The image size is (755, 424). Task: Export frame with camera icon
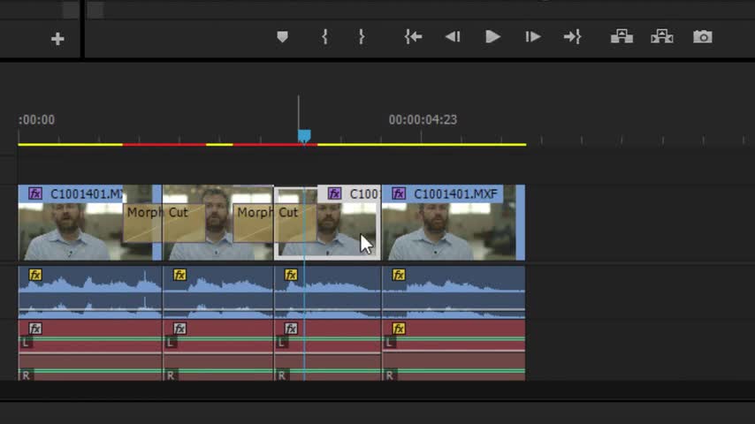(703, 36)
